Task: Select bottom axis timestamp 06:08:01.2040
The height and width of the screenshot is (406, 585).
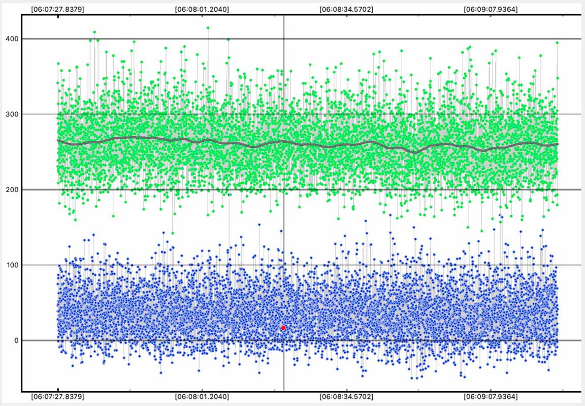Action: click(x=202, y=396)
